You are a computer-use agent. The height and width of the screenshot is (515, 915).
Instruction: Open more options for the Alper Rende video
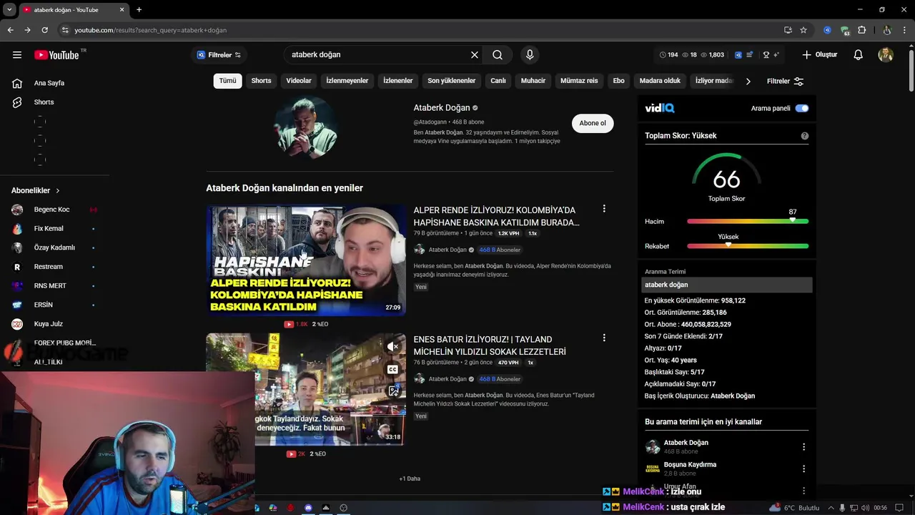(x=604, y=209)
